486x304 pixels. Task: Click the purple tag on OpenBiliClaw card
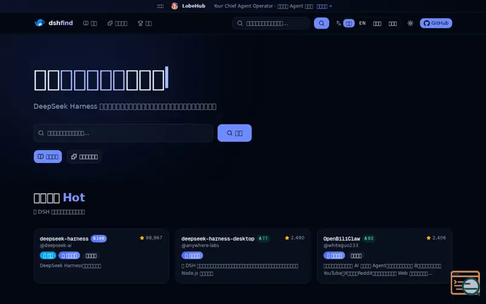point(334,255)
